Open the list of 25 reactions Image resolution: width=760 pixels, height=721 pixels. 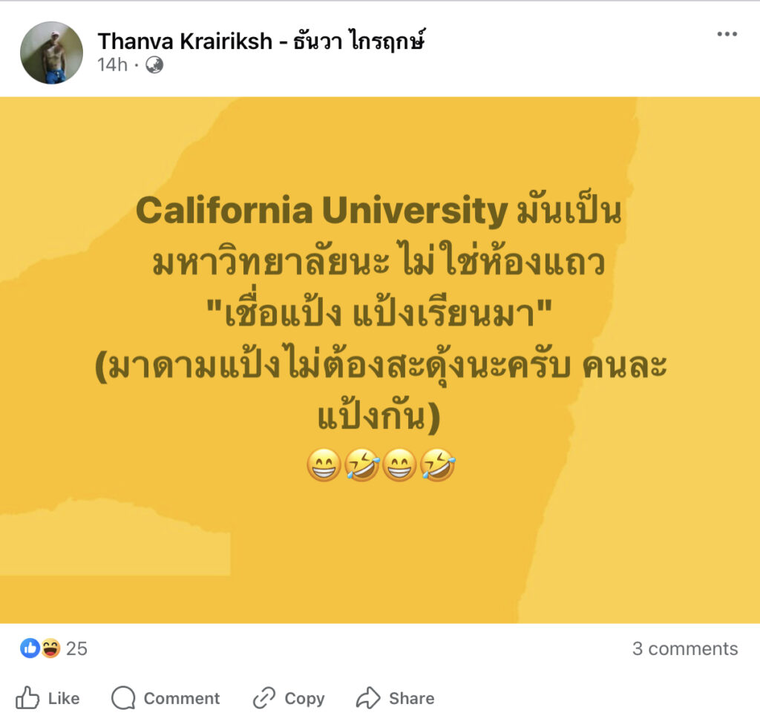(76, 649)
